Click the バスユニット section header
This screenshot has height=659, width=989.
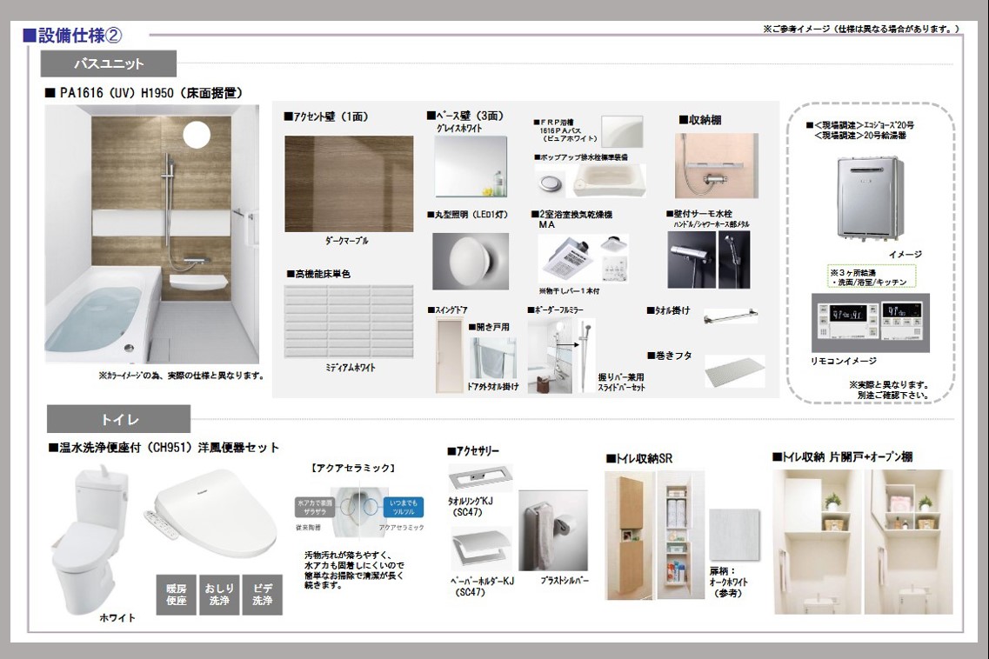click(109, 63)
